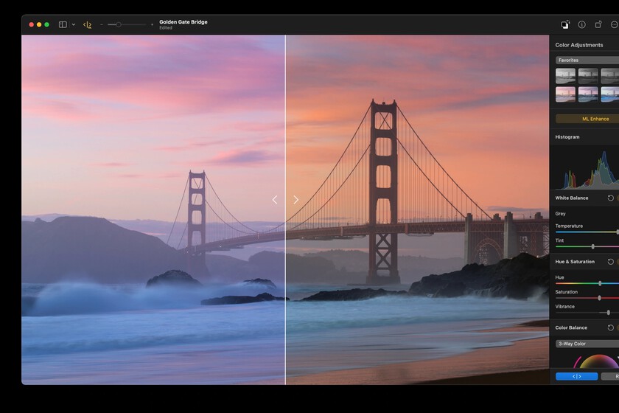This screenshot has width=619, height=413.
Task: Open the sidebar view options chevron
Action: tap(74, 24)
